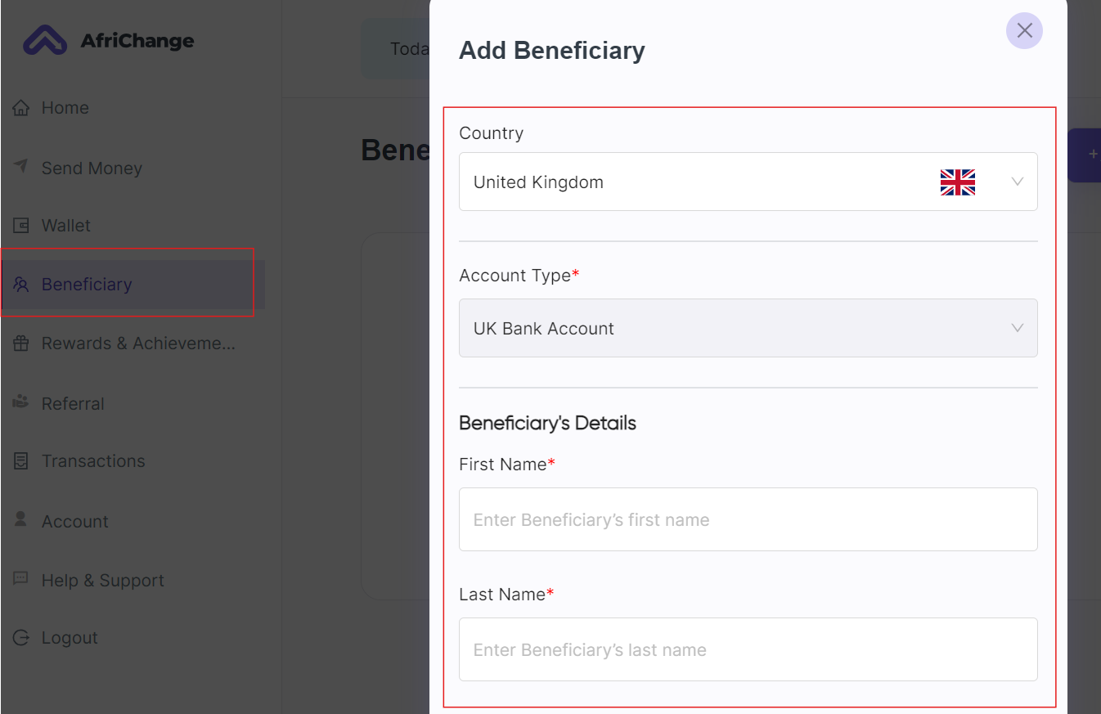Click the Send Money icon
This screenshot has width=1101, height=714.
[20, 168]
